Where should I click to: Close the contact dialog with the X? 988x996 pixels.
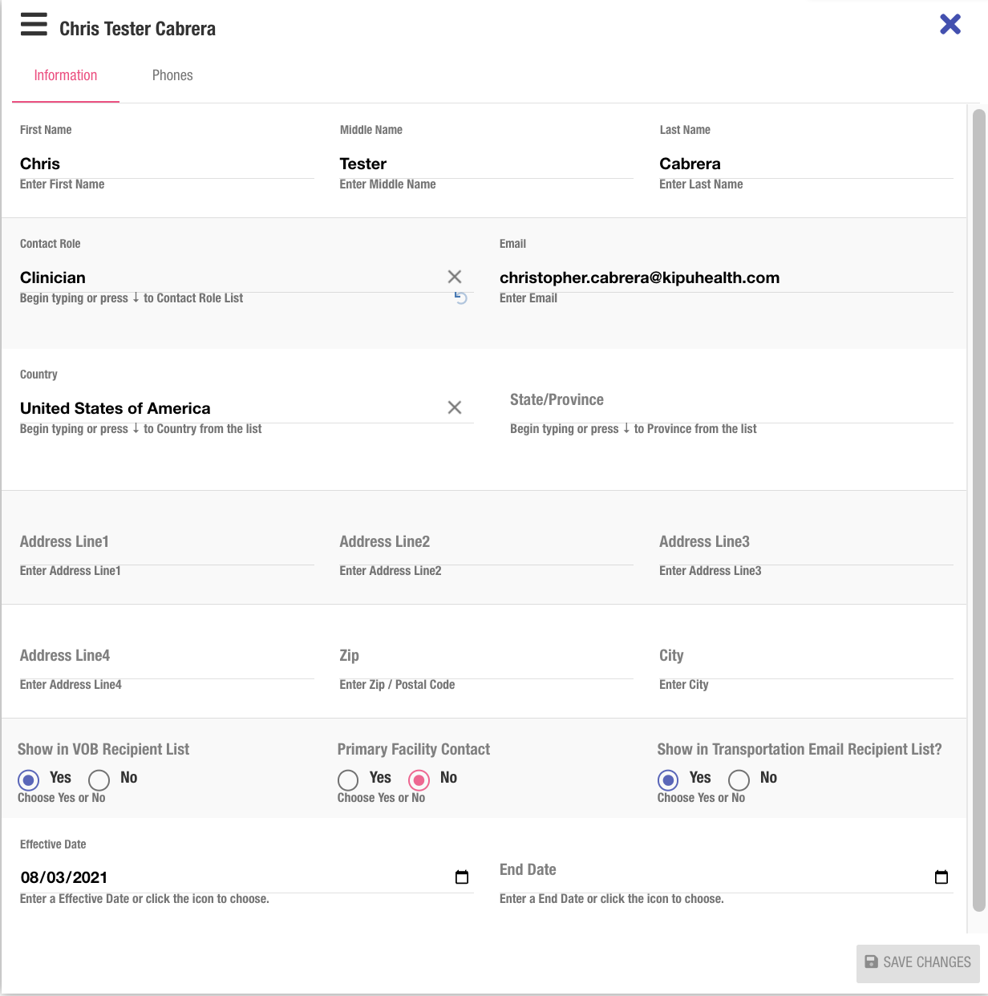tap(950, 24)
